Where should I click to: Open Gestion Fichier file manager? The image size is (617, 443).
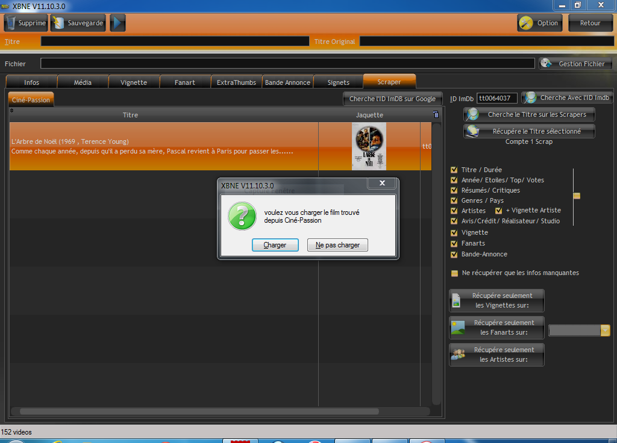click(x=575, y=63)
